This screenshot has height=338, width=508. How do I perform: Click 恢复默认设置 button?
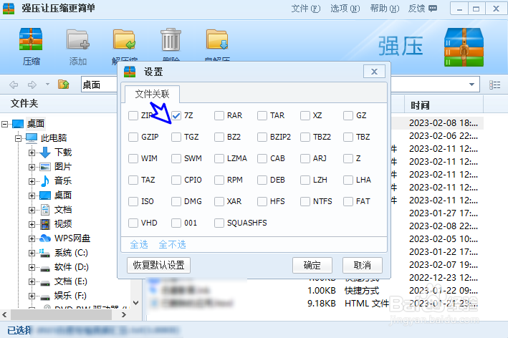(159, 265)
